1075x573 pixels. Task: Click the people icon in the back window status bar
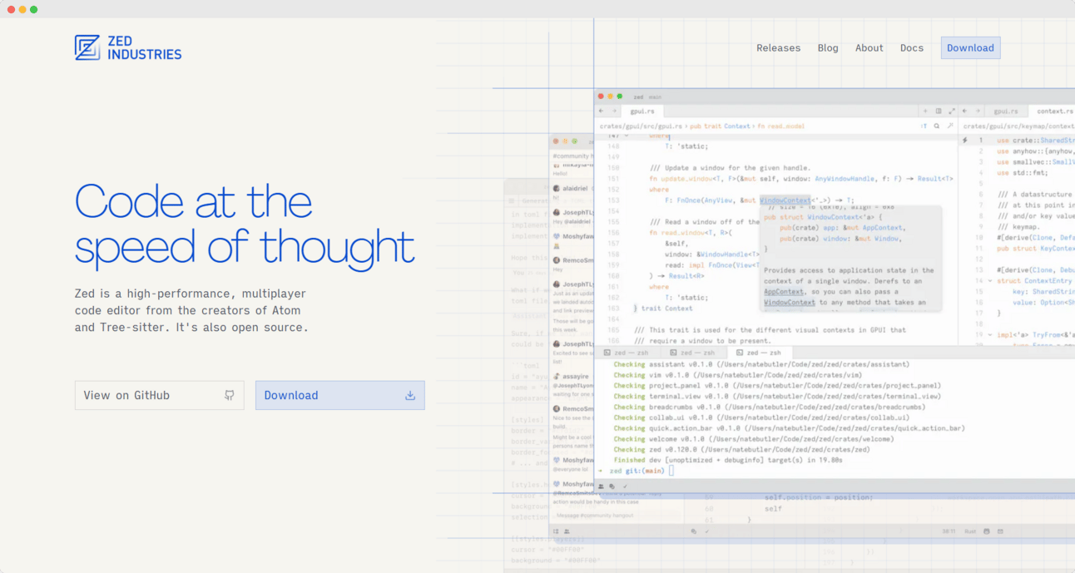coord(567,531)
